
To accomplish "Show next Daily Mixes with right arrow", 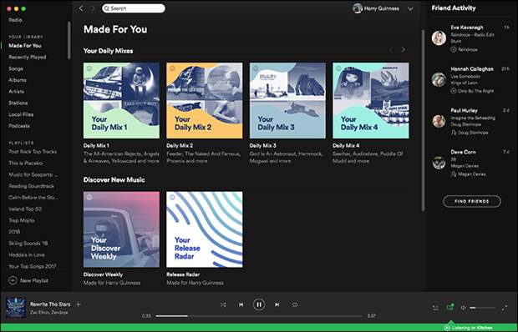I will click(x=404, y=50).
